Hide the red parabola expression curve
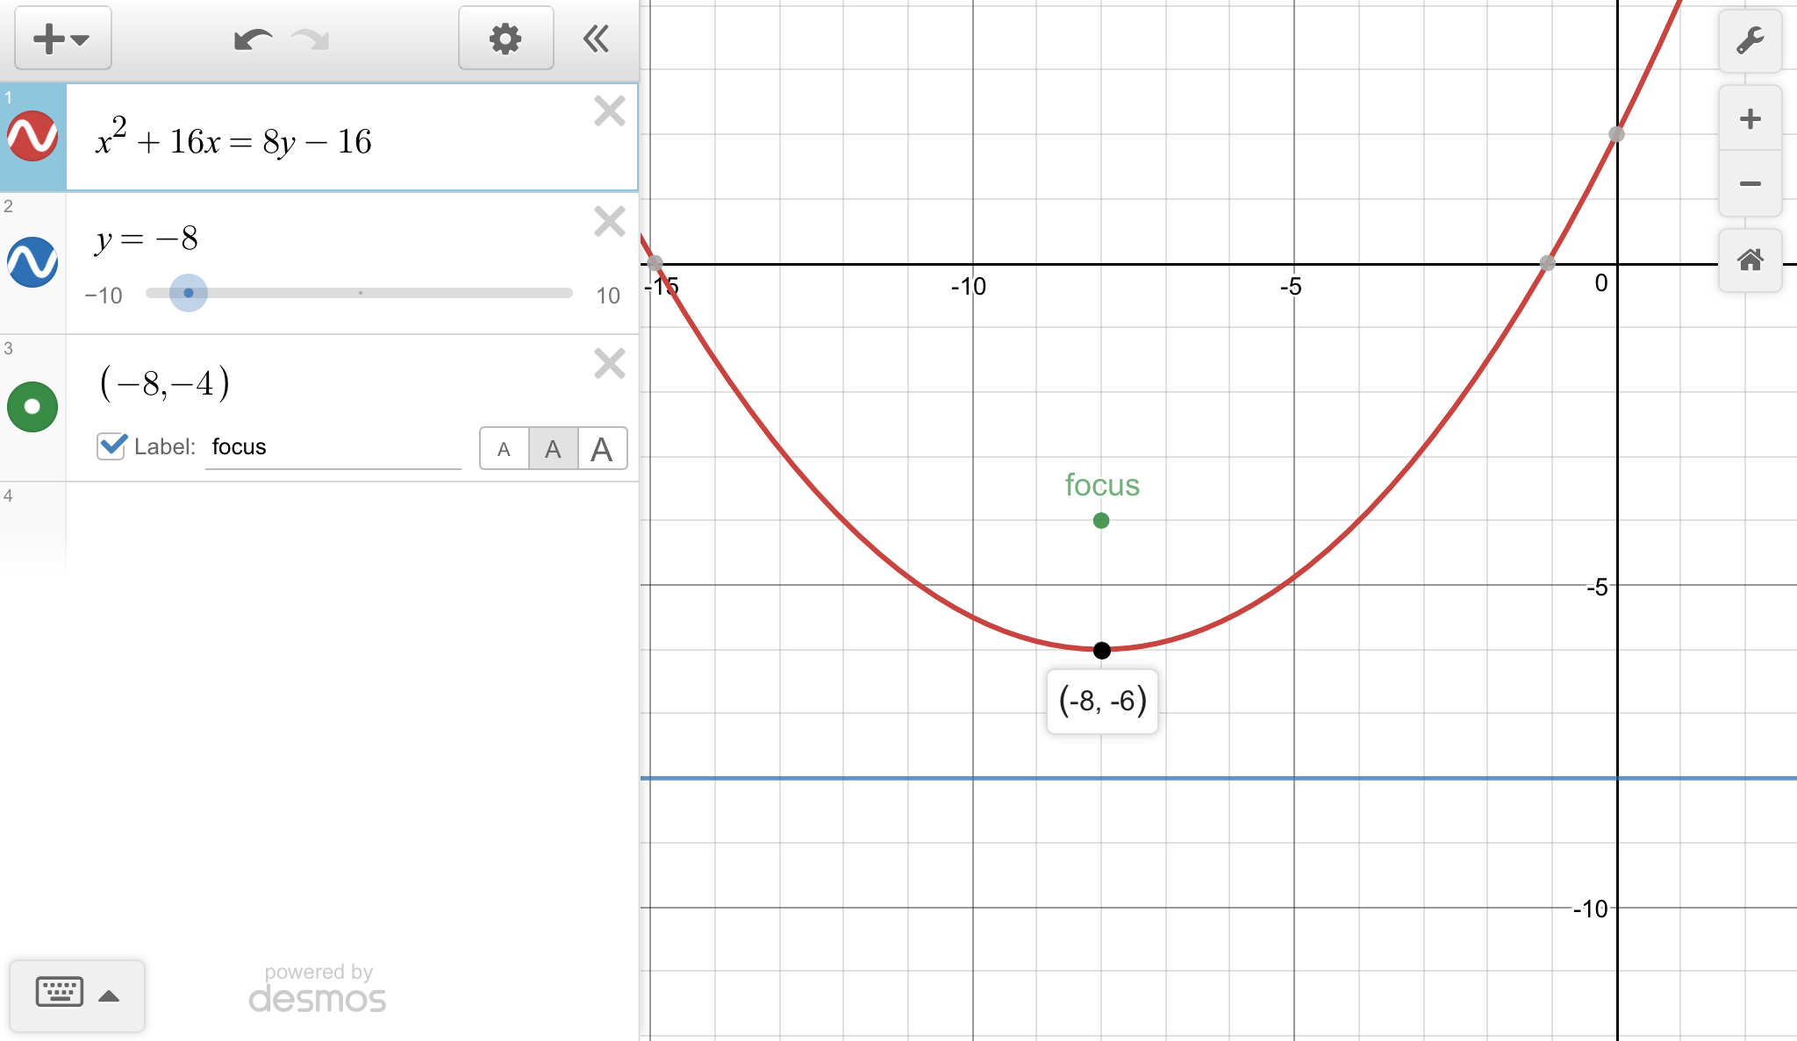The image size is (1797, 1041). click(x=32, y=137)
